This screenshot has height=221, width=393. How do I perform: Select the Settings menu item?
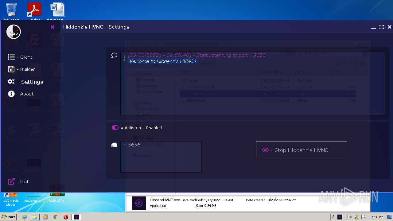pyautogui.click(x=25, y=82)
